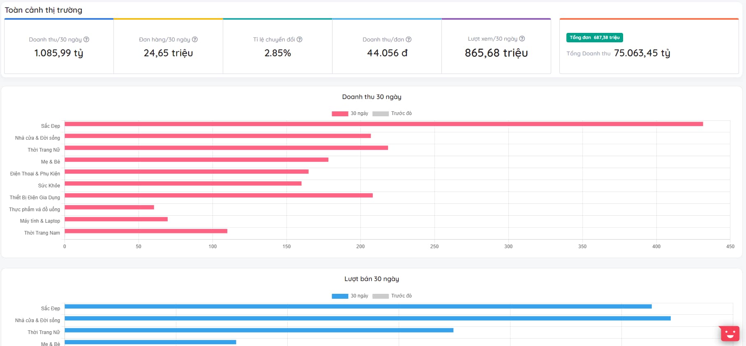Toggle the pink '30 ngày' revenue legend
This screenshot has width=746, height=346.
(x=350, y=113)
